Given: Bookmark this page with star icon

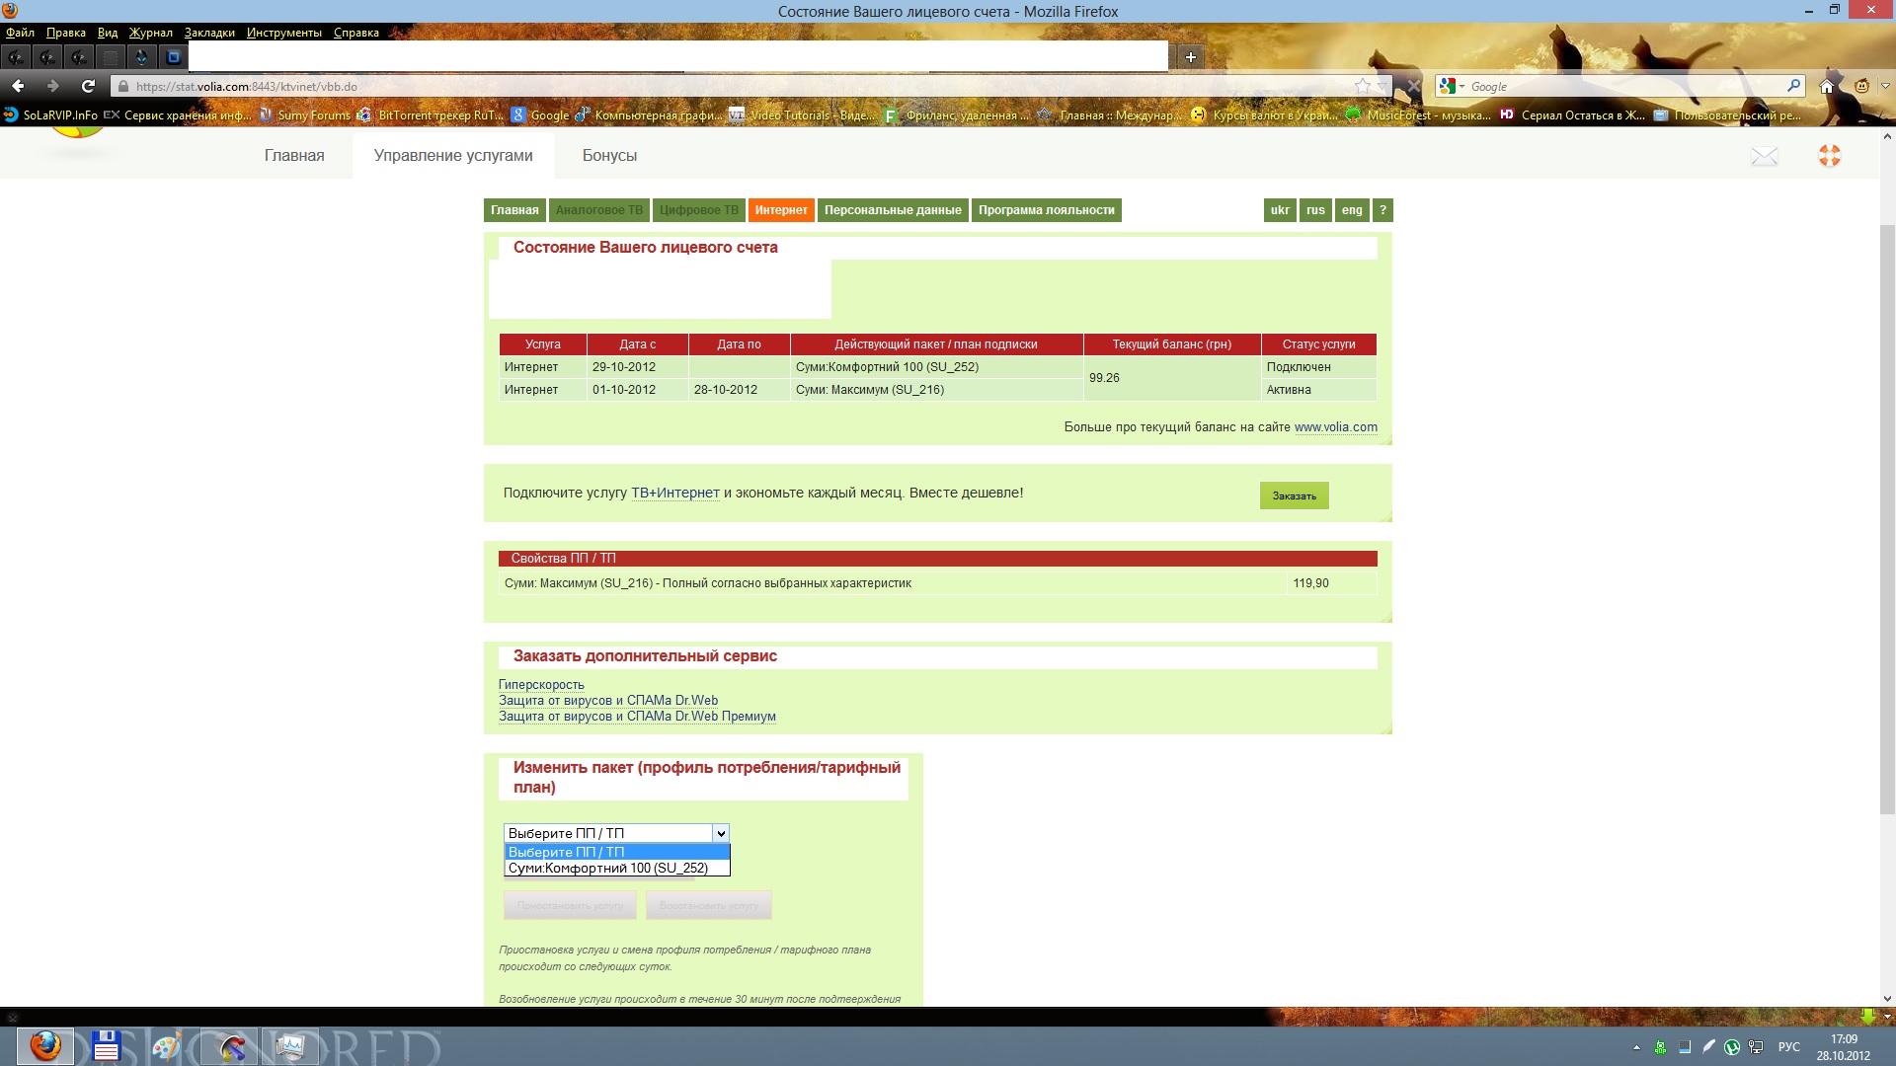Looking at the screenshot, I should (x=1363, y=86).
